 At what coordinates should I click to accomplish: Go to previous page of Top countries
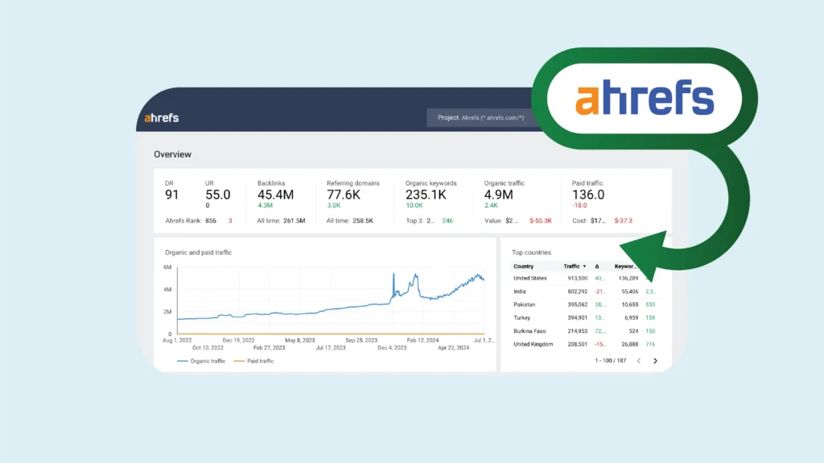pos(639,361)
